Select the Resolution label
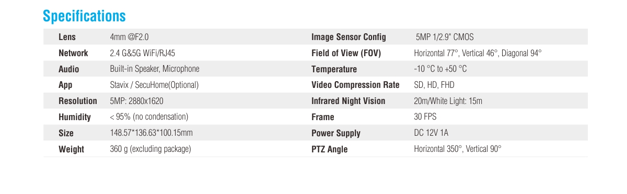Viewport: 627px width, 194px height. 78,101
